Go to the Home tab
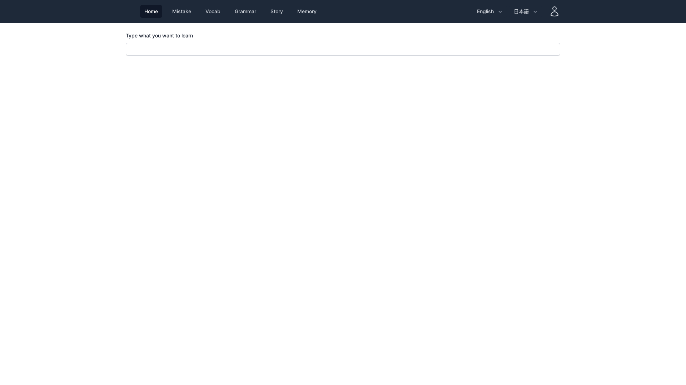This screenshot has height=385, width=686. [151, 11]
